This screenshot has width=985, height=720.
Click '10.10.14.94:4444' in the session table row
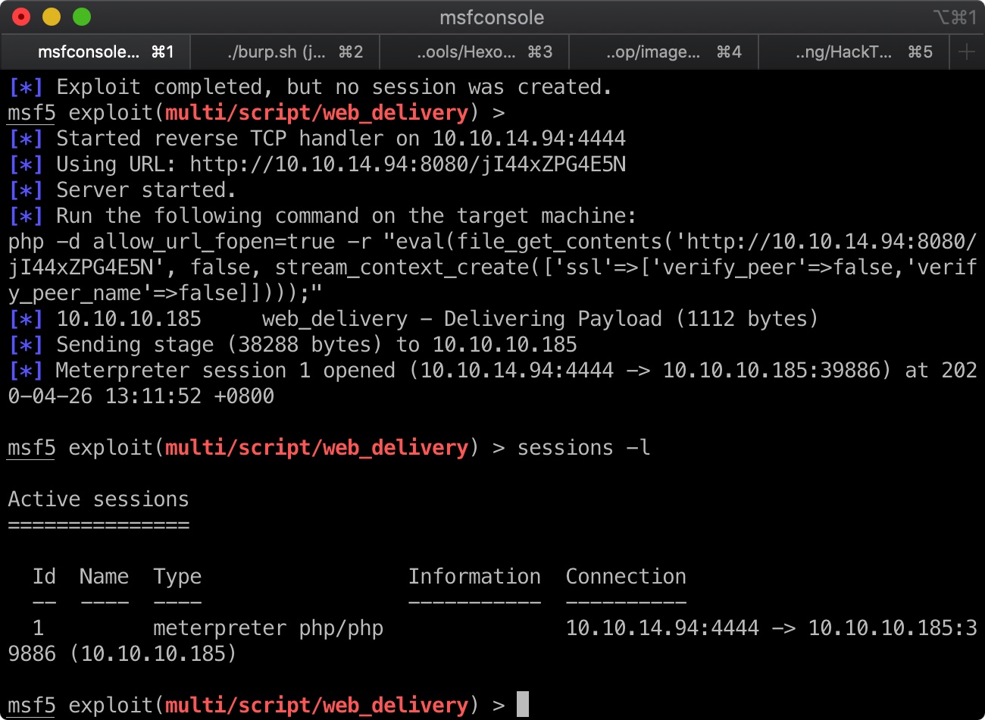point(662,628)
